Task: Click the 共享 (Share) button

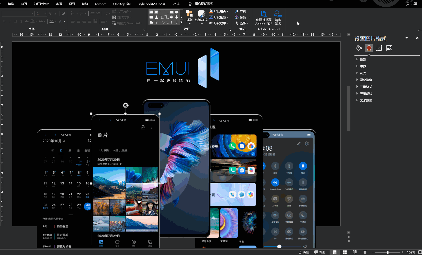Action: coord(412,4)
